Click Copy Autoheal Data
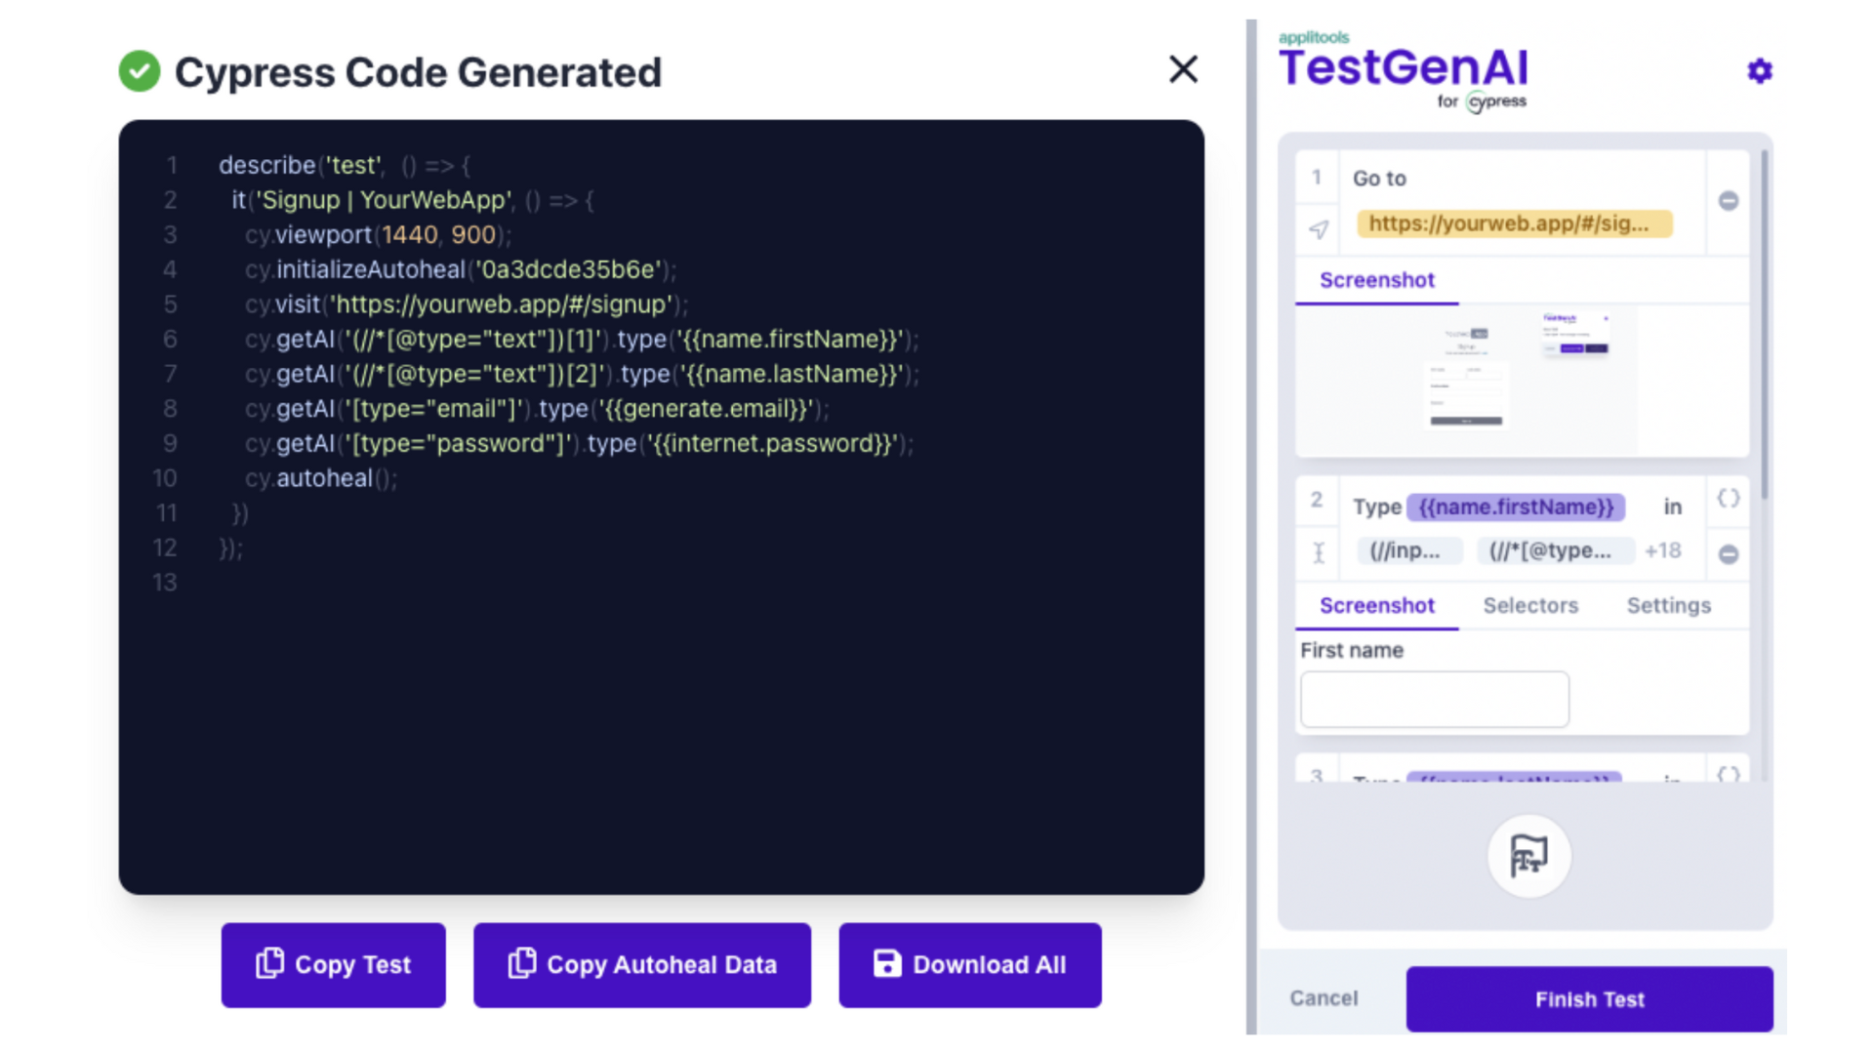Viewport: 1874px width, 1054px height. pos(641,964)
